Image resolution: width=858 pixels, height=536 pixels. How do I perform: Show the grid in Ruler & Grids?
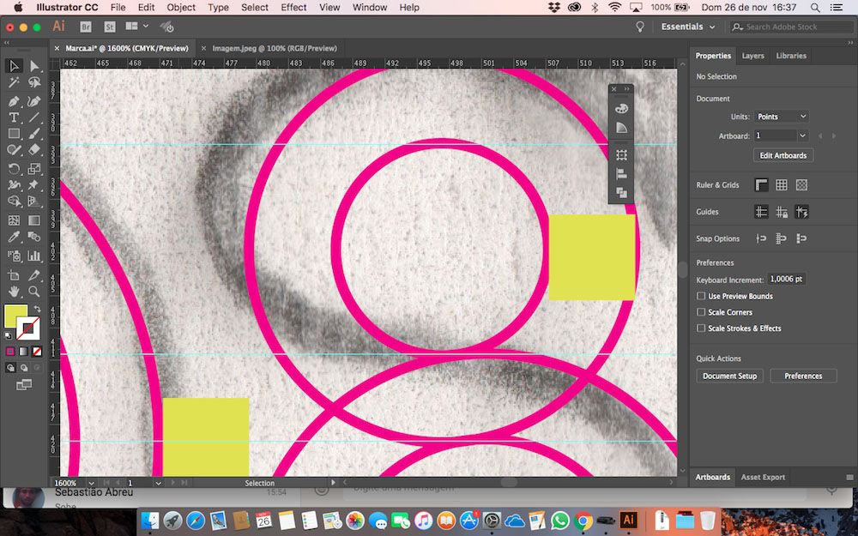782,185
